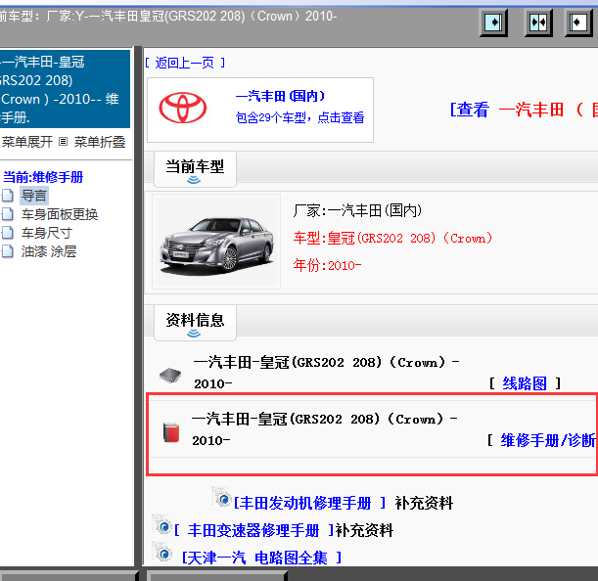Open 车身尺寸 tree item
Screen dimensions: 598x581
pyautogui.click(x=47, y=233)
